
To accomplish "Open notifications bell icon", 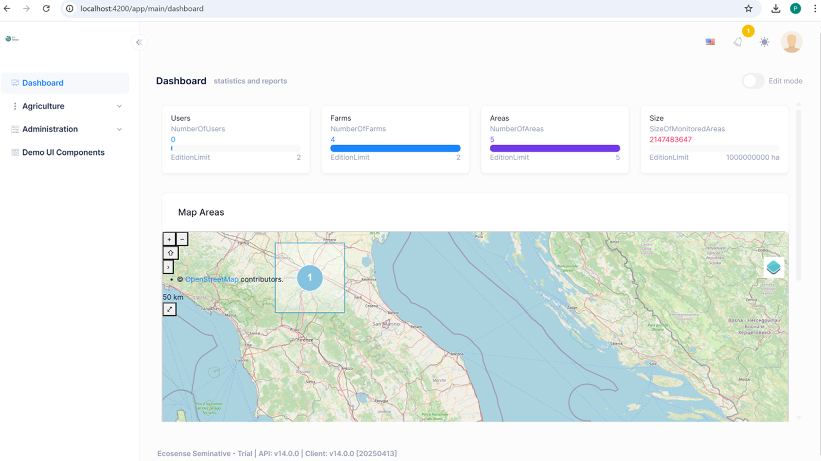I will 738,42.
